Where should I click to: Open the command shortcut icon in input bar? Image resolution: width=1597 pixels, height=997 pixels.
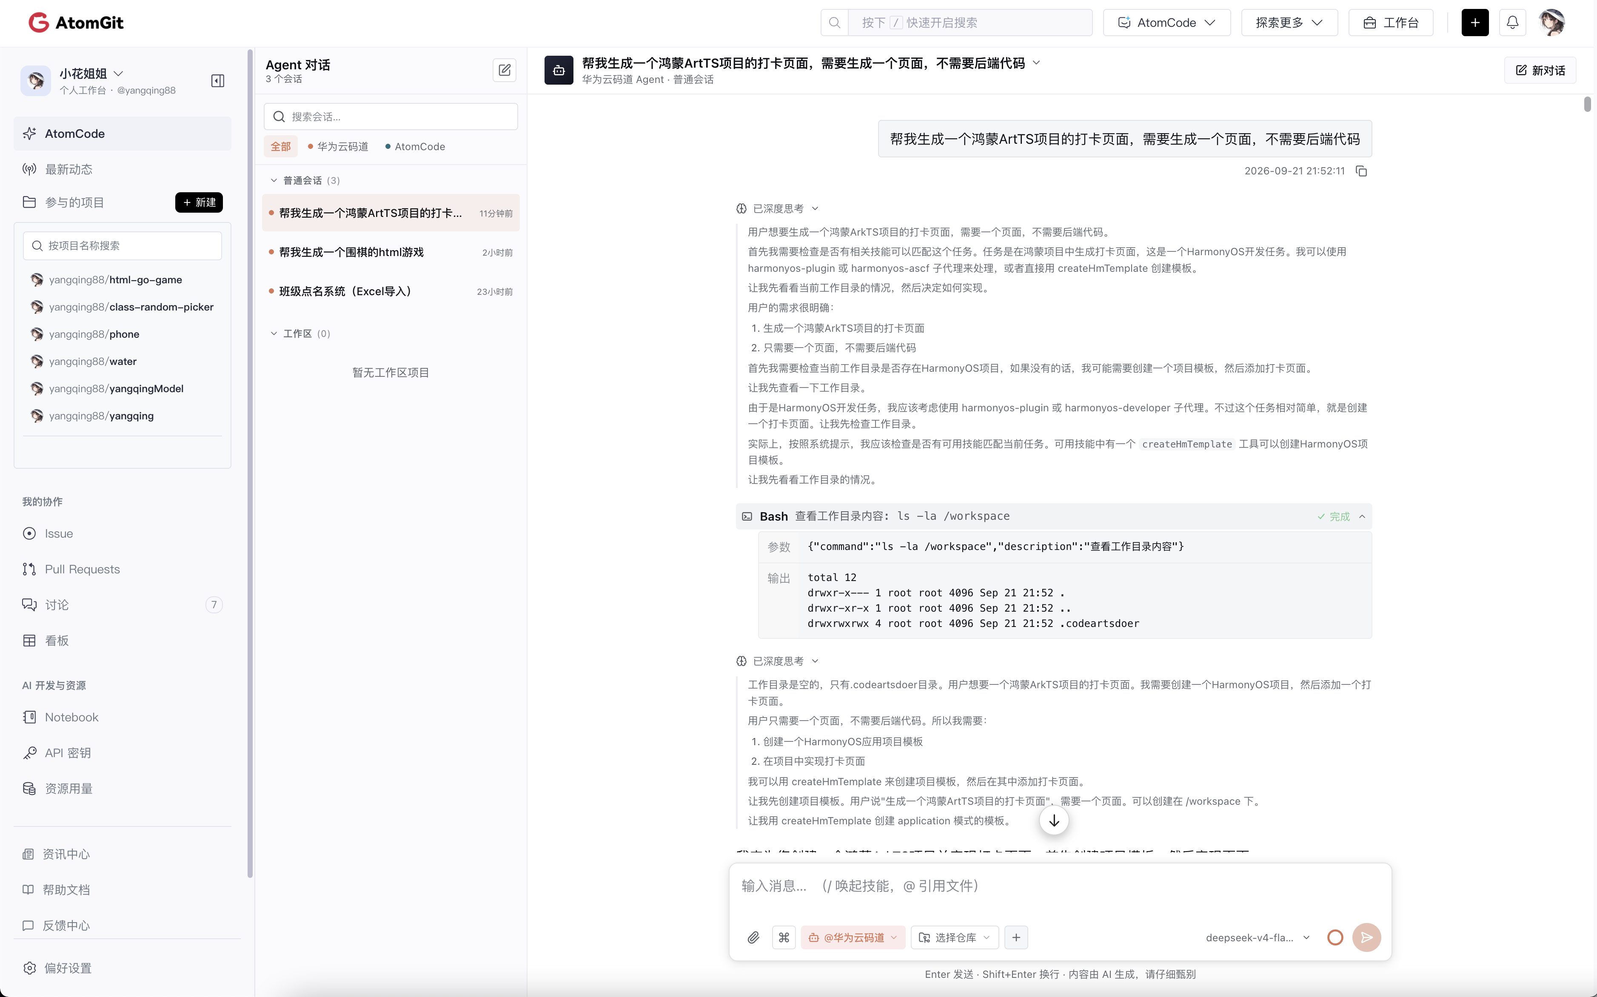(783, 937)
